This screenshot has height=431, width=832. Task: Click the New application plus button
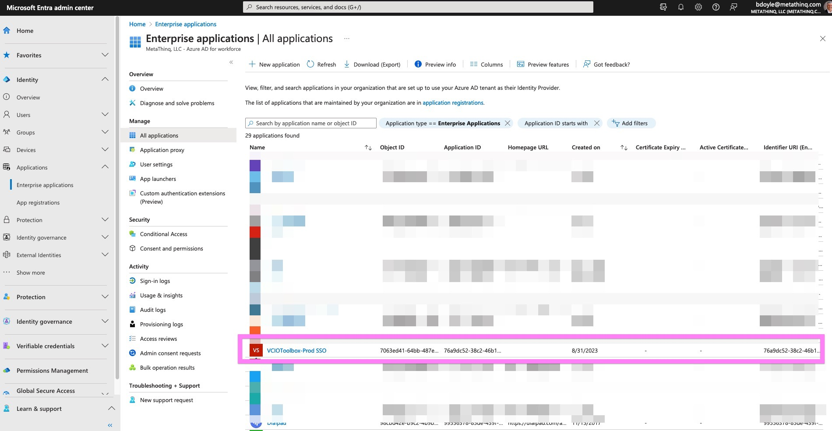point(275,64)
